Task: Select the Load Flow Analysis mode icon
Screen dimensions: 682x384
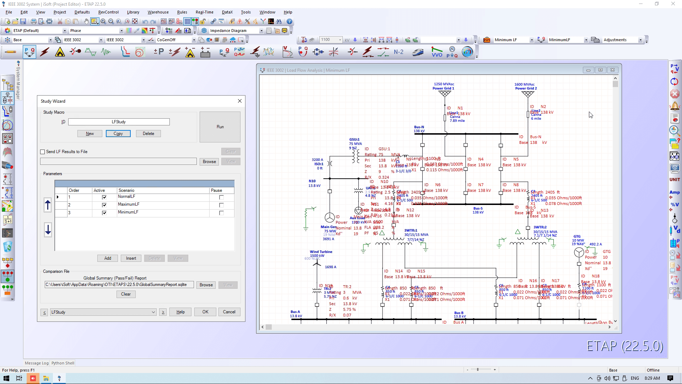Action: [29, 52]
